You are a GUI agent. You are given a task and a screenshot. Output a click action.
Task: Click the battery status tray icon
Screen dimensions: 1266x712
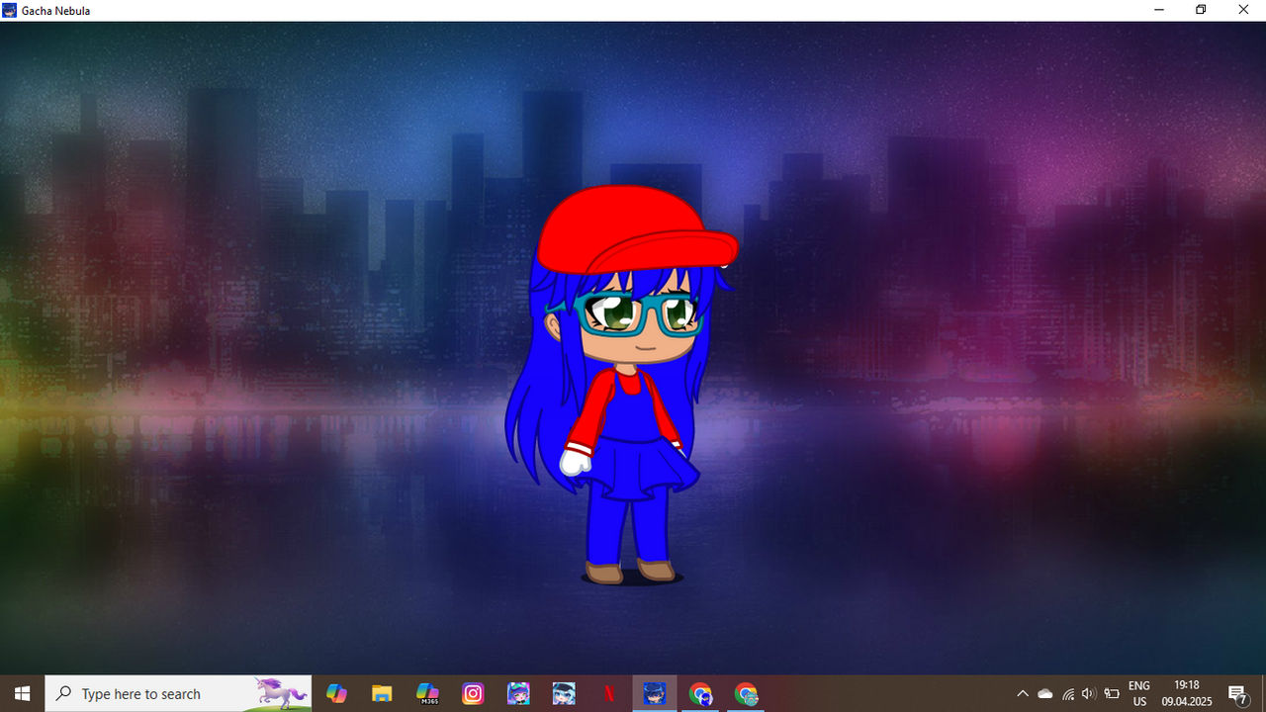coord(1112,694)
